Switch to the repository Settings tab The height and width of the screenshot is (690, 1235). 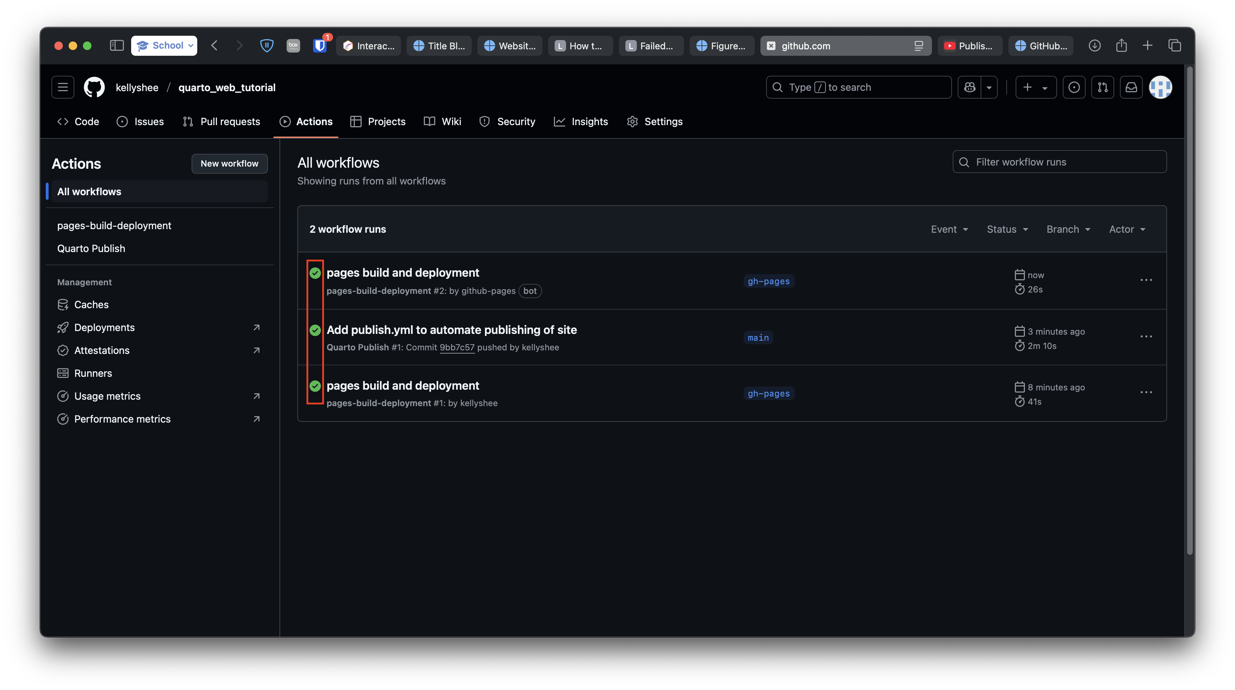click(654, 122)
